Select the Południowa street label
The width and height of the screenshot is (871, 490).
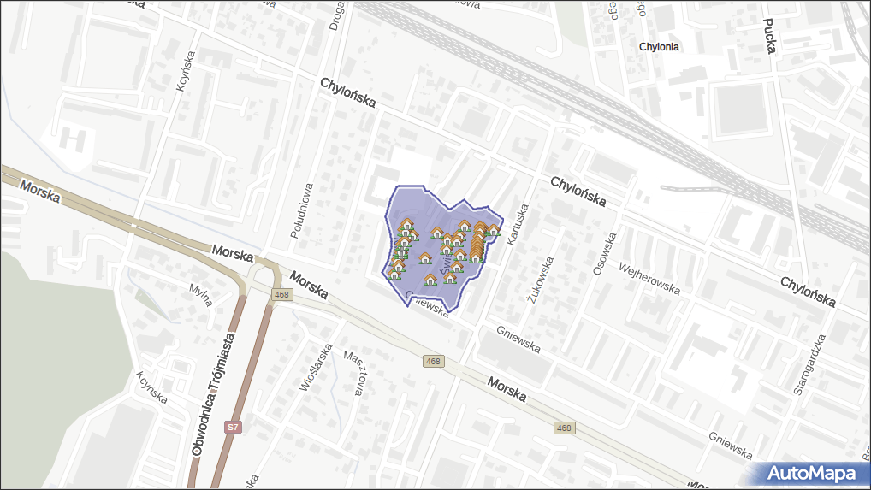(x=302, y=210)
